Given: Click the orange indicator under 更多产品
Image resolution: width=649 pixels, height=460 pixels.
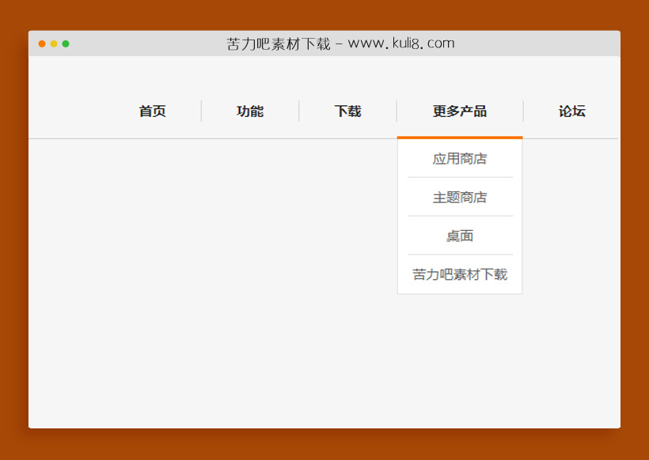Looking at the screenshot, I should (460, 136).
